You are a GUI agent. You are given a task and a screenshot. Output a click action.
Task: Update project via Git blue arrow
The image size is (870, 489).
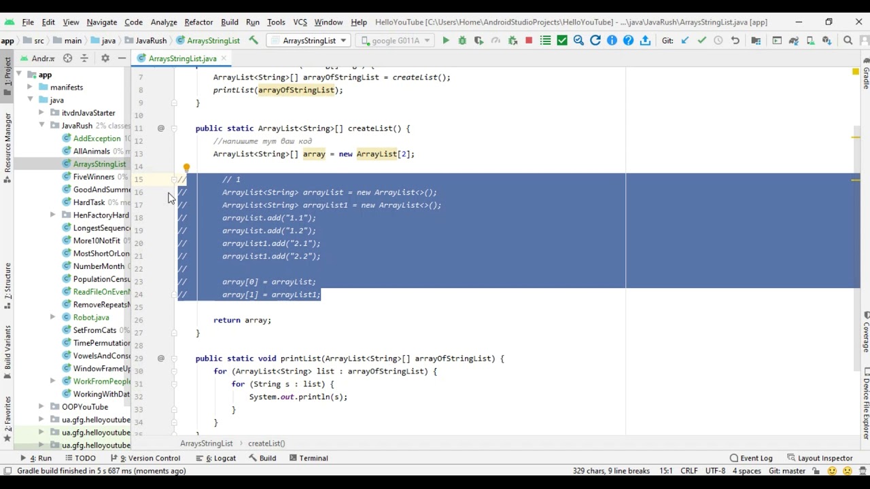(685, 41)
